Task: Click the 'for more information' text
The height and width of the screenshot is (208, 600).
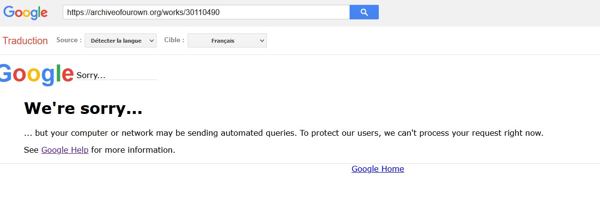Action: [x=133, y=150]
